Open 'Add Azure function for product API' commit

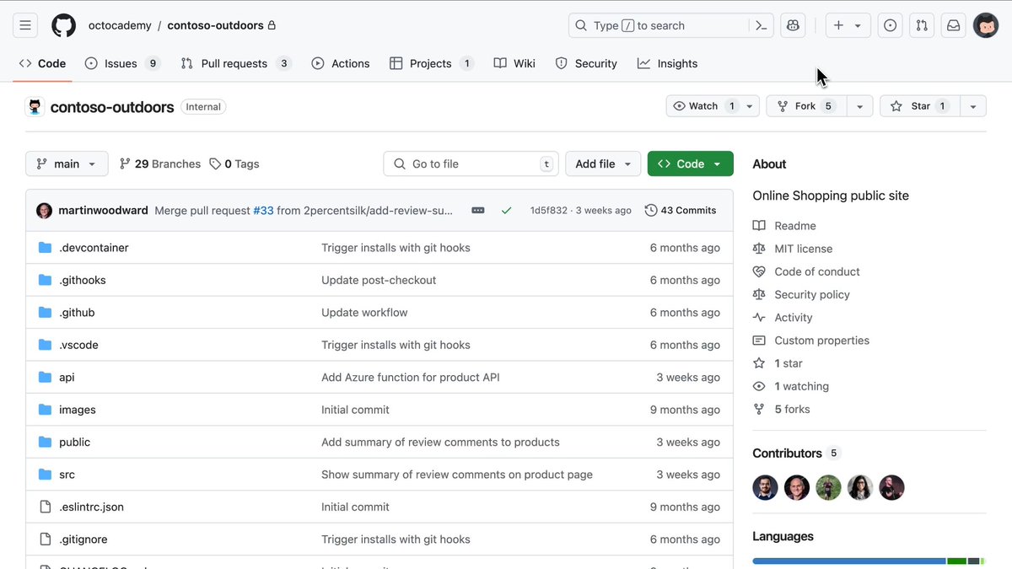pyautogui.click(x=411, y=378)
